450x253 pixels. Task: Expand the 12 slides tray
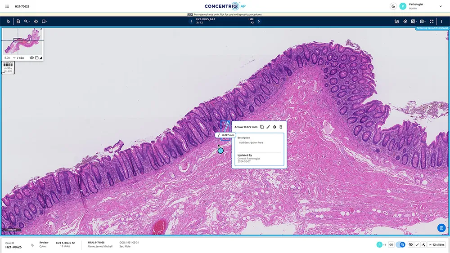pos(437,245)
